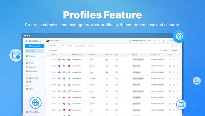Click the Facebook icon in the UID-11 row
Screen dimensions: 205x116
[69, 60]
